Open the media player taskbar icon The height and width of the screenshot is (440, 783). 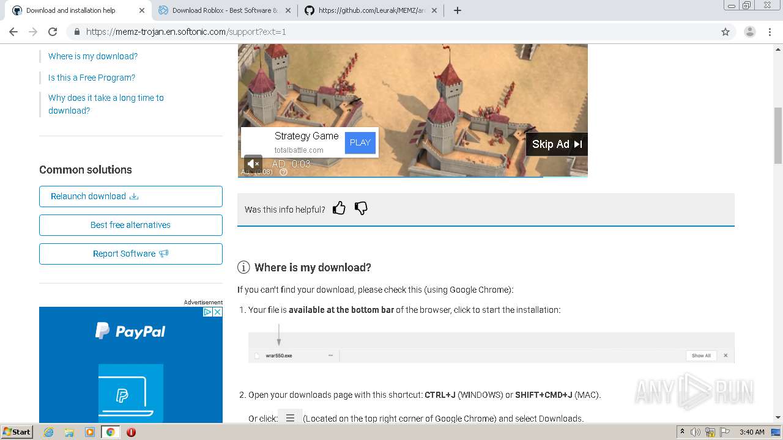click(90, 432)
